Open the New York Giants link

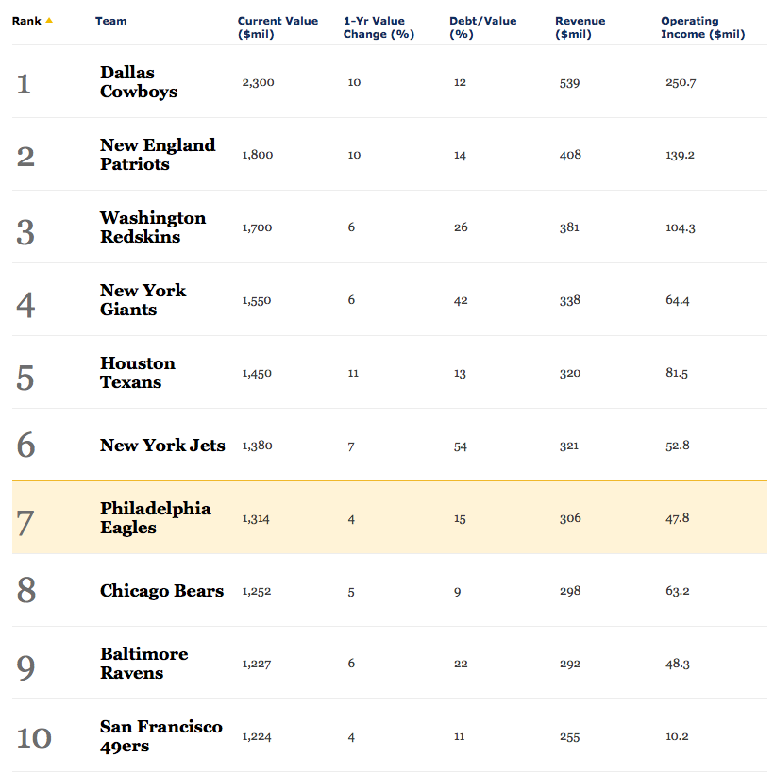[x=143, y=300]
